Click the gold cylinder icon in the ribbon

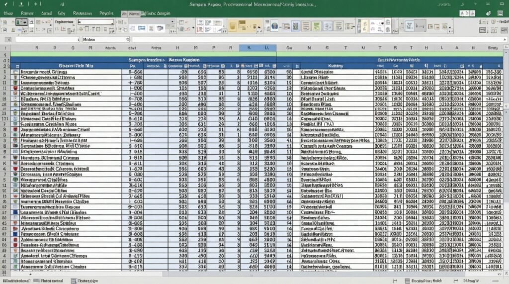[x=233, y=25]
